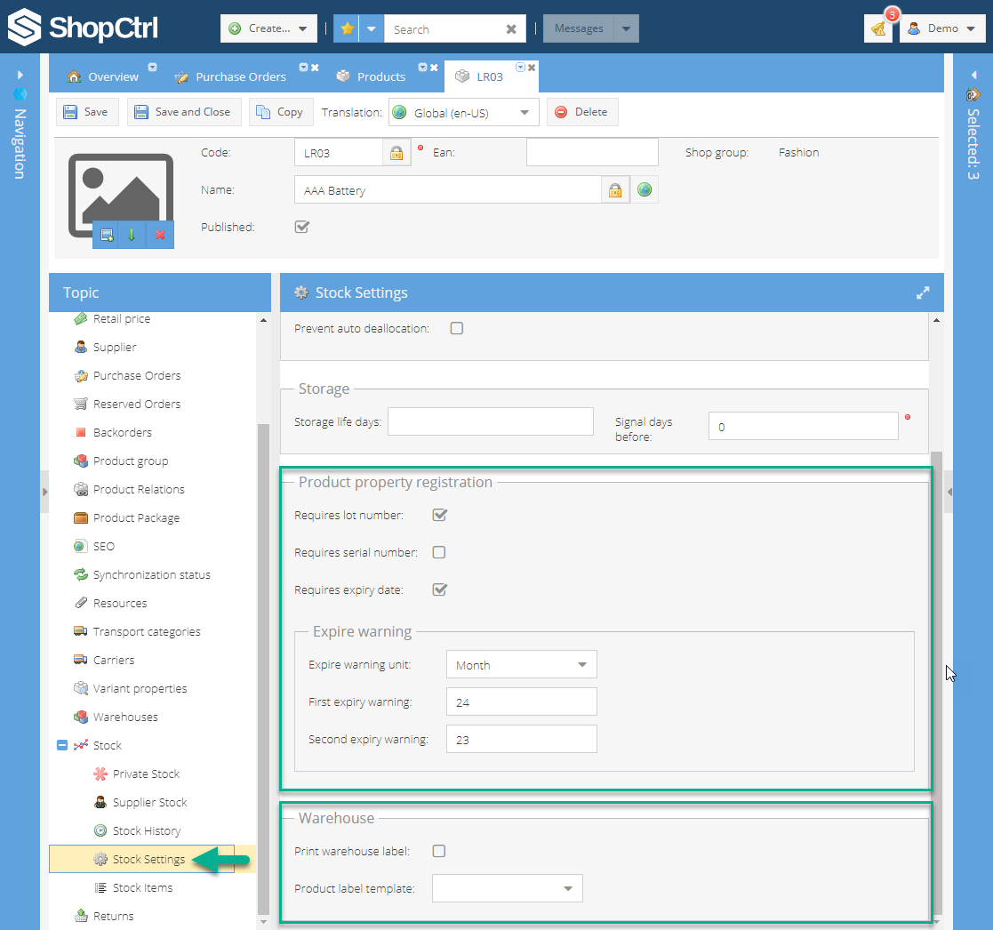Open Synchronization status topic
The height and width of the screenshot is (930, 993).
click(151, 575)
